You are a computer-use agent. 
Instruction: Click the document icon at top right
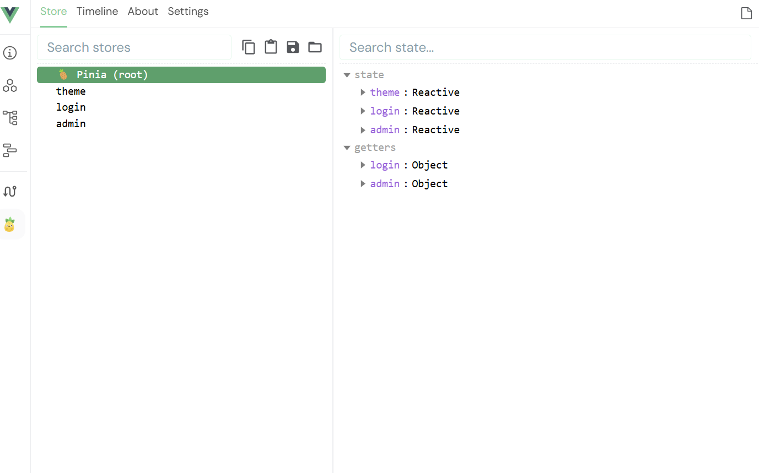coord(746,13)
